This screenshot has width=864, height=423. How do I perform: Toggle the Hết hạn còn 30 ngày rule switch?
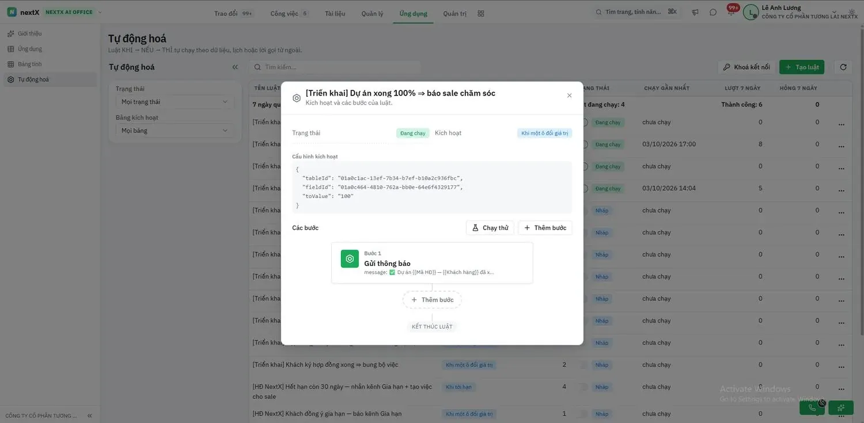pyautogui.click(x=583, y=387)
